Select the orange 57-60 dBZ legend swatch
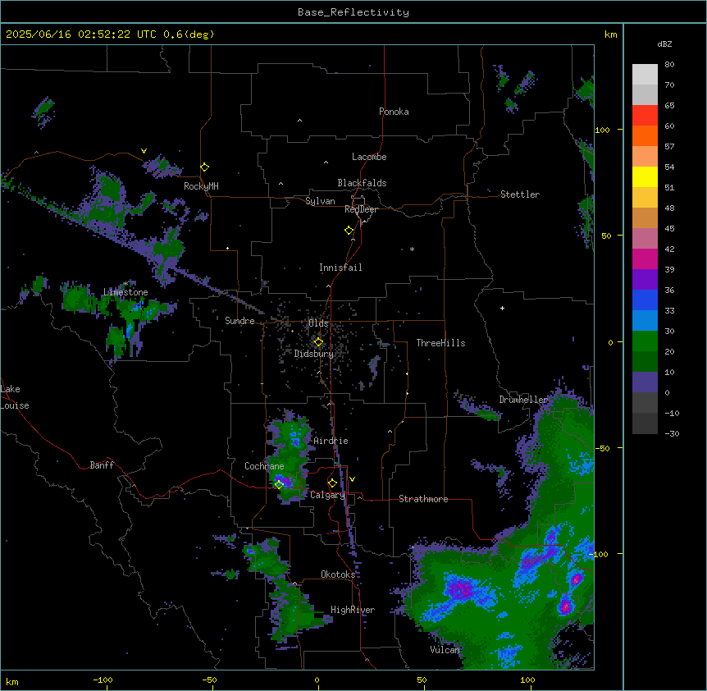Image resolution: width=707 pixels, height=691 pixels. pyautogui.click(x=645, y=135)
